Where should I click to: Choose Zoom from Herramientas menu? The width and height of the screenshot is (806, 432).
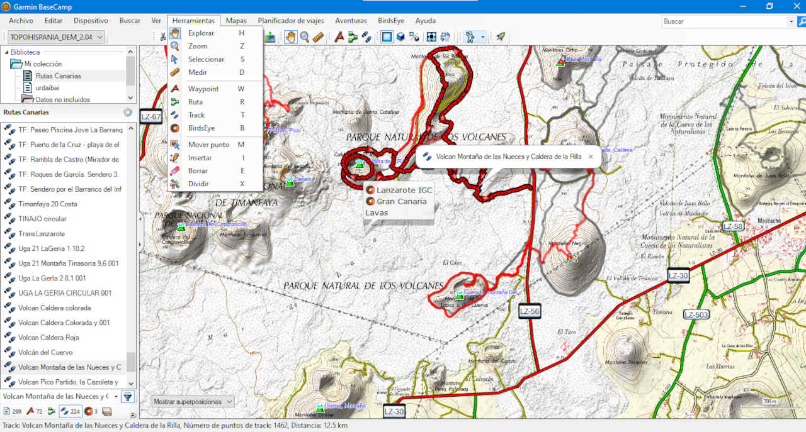pyautogui.click(x=215, y=46)
